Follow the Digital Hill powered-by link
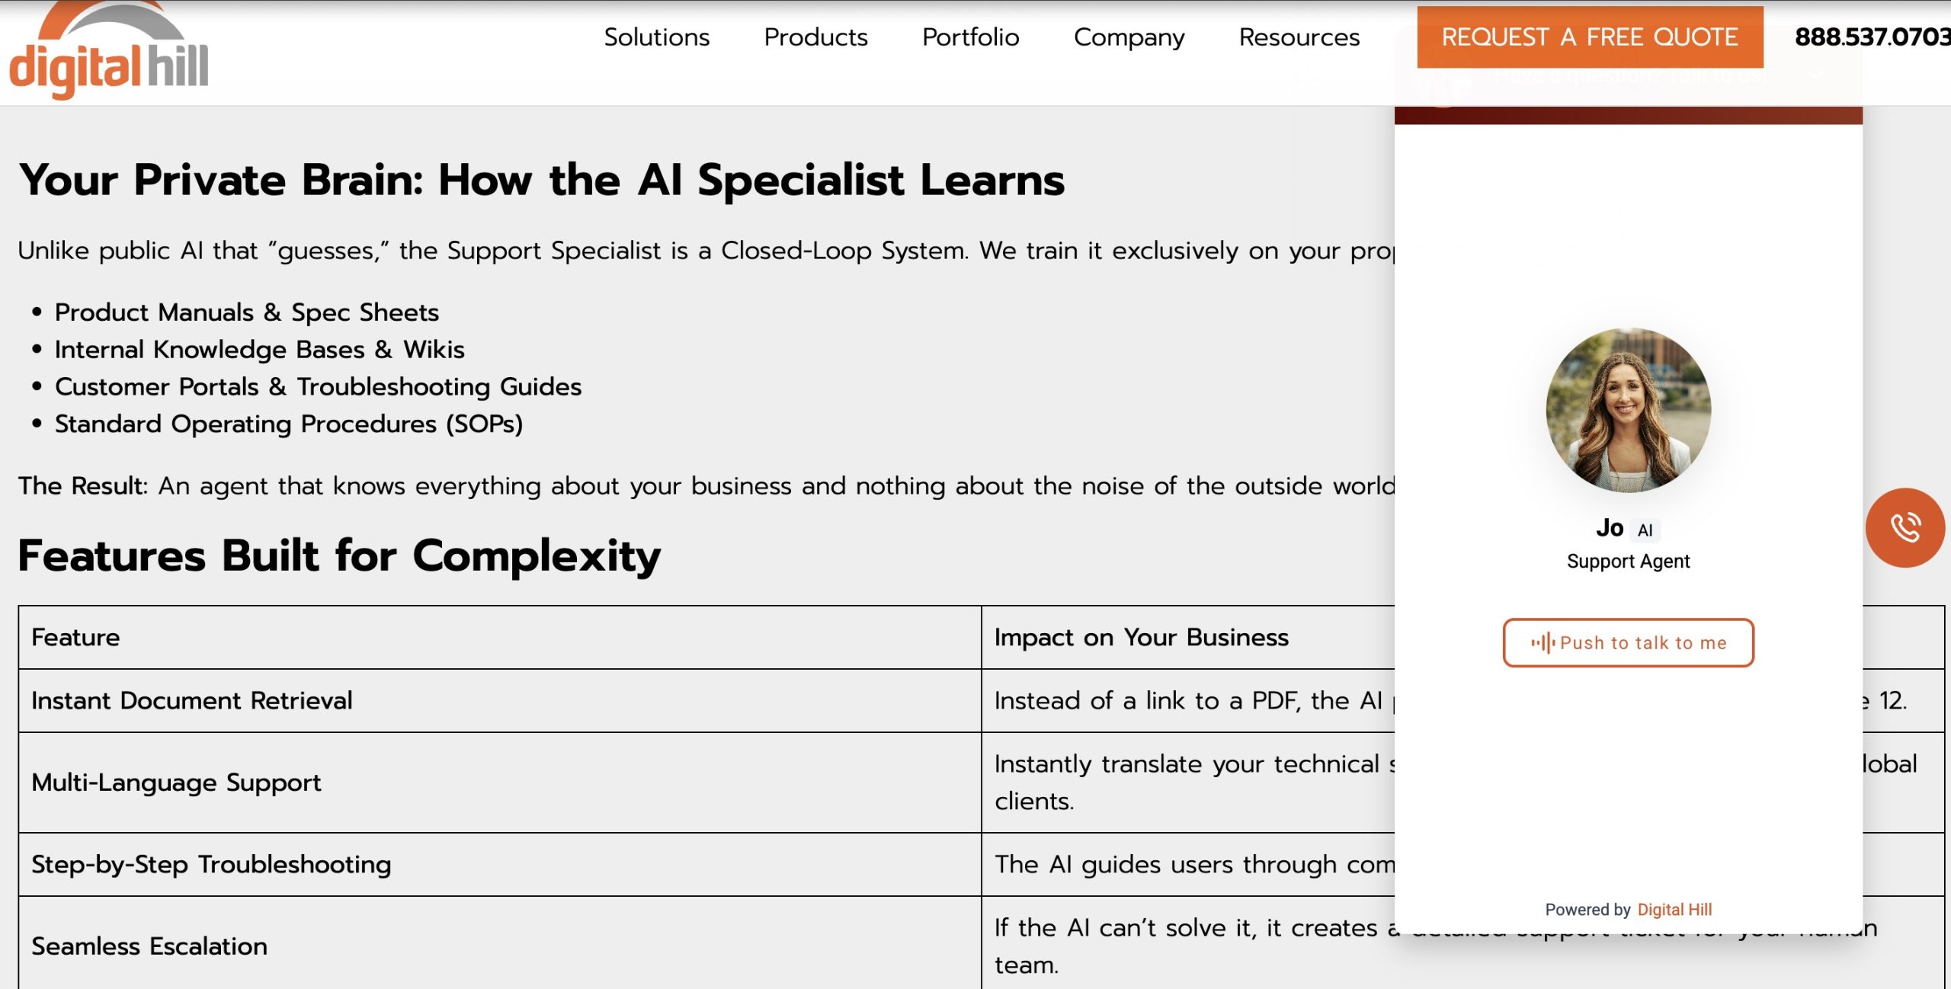Viewport: 1951px width, 989px height. pos(1674,910)
